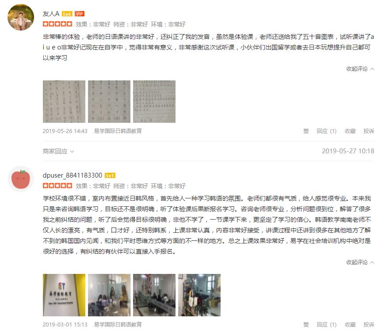Image resolution: width=378 pixels, height=334 pixels.
Task: Click the Lv1 badge next to dpuser_8841183300
Action: click(110, 175)
